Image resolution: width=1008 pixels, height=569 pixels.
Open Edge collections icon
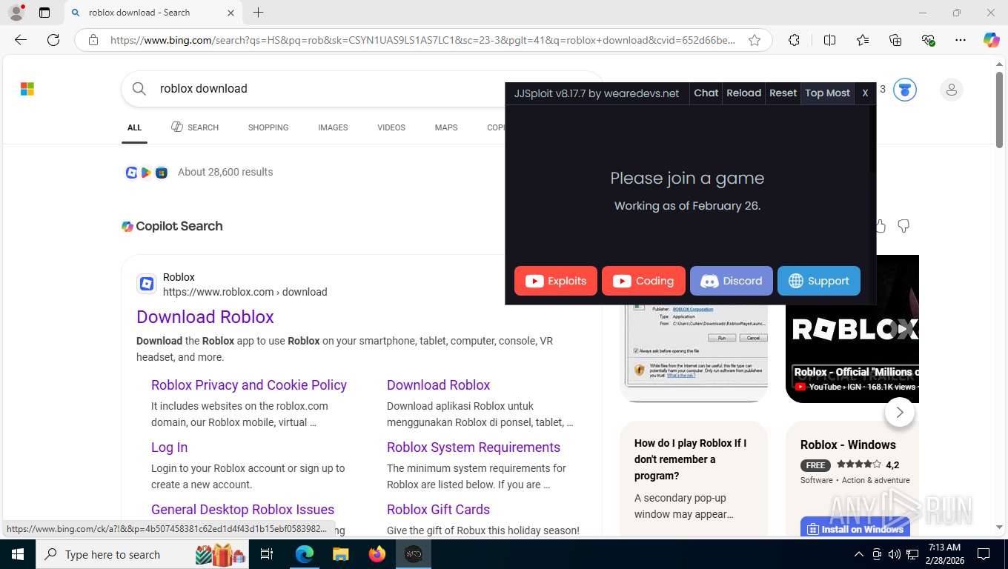tap(895, 40)
